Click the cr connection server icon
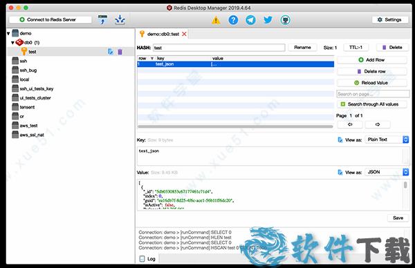The width and height of the screenshot is (415, 268). [15, 116]
